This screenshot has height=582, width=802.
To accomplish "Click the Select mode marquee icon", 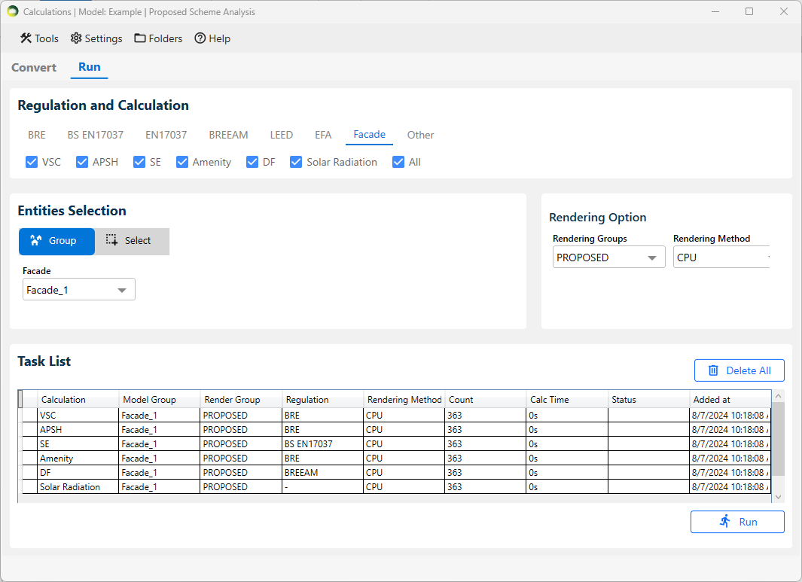I will (x=111, y=241).
